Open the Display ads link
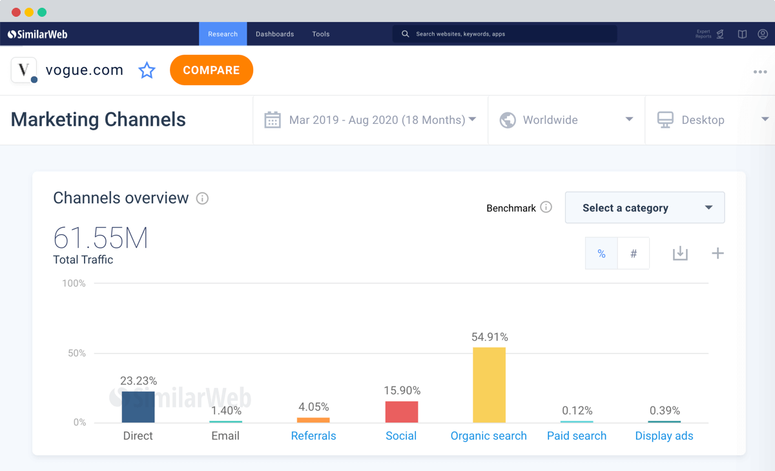The width and height of the screenshot is (775, 471). (664, 436)
